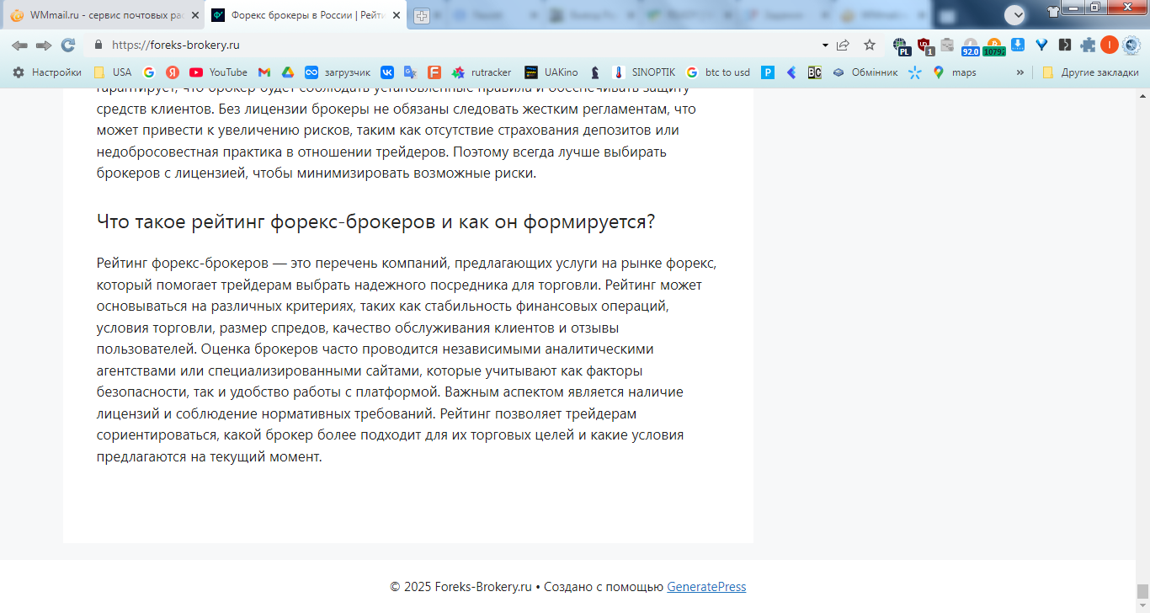
Task: Open the blue P bookmark
Action: tap(768, 72)
